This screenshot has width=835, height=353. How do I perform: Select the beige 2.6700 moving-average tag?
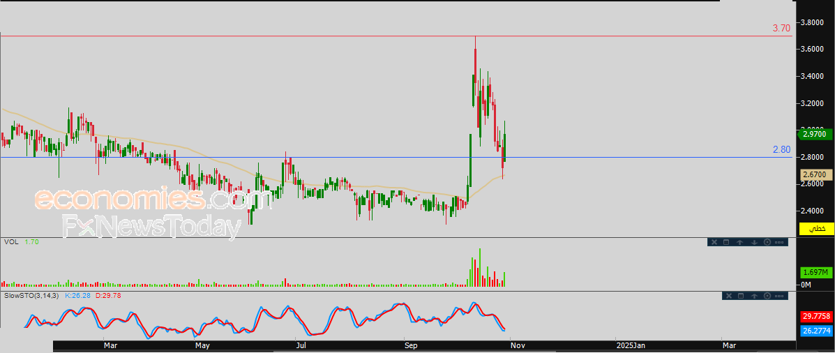816,174
